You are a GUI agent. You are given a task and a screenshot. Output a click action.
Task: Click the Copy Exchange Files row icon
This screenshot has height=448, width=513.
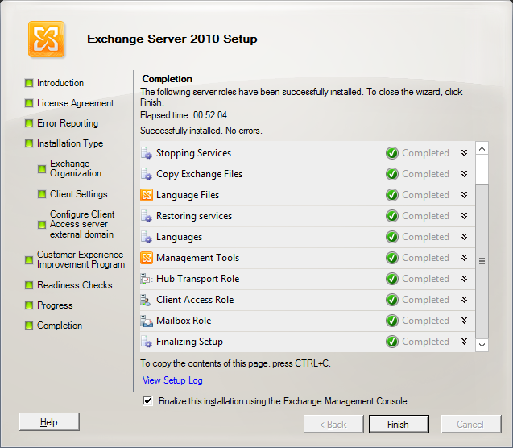(x=147, y=174)
